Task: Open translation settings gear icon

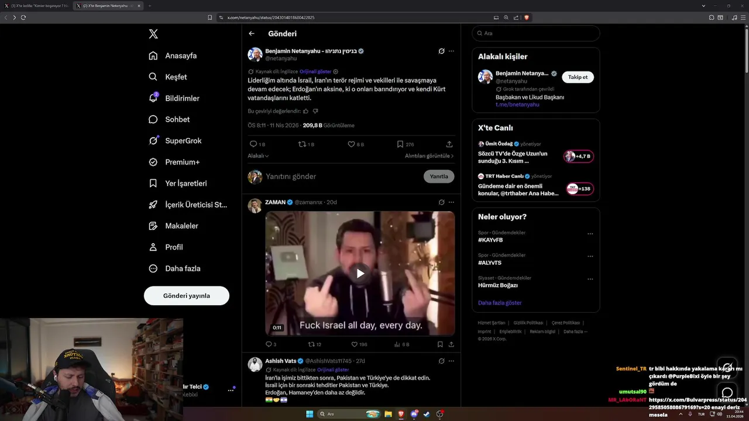Action: 336,71
